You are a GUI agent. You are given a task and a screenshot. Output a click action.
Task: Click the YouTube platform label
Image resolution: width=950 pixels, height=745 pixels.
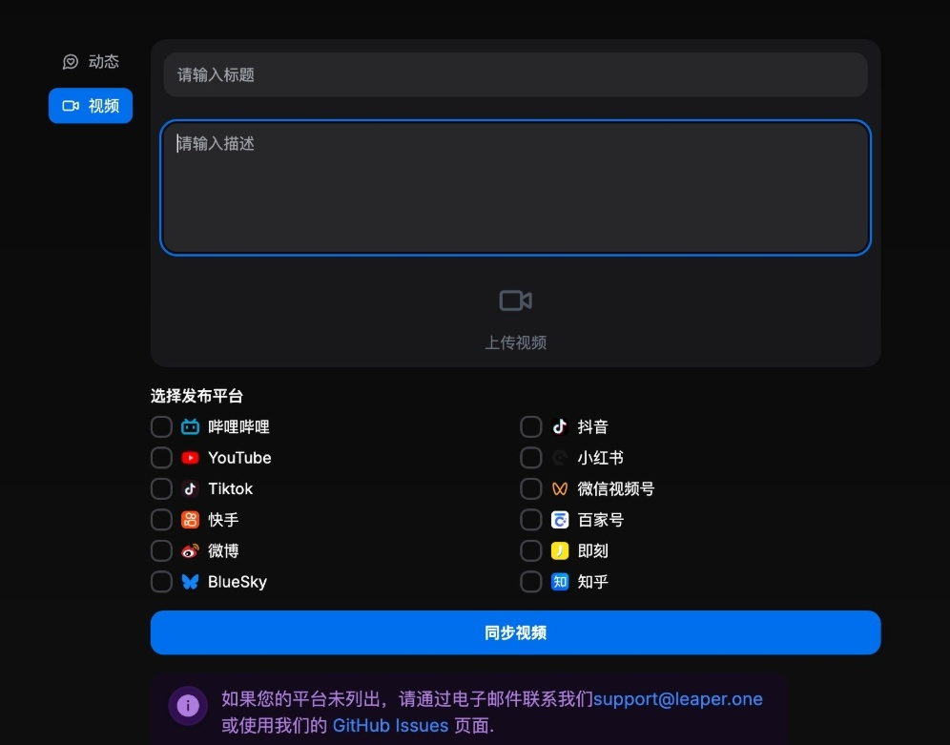239,458
